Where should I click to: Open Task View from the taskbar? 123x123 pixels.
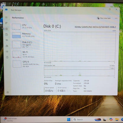[105, 119]
